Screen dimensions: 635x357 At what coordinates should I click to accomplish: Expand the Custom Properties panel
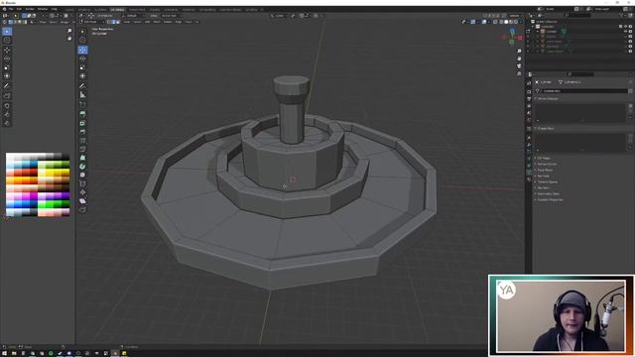[550, 199]
